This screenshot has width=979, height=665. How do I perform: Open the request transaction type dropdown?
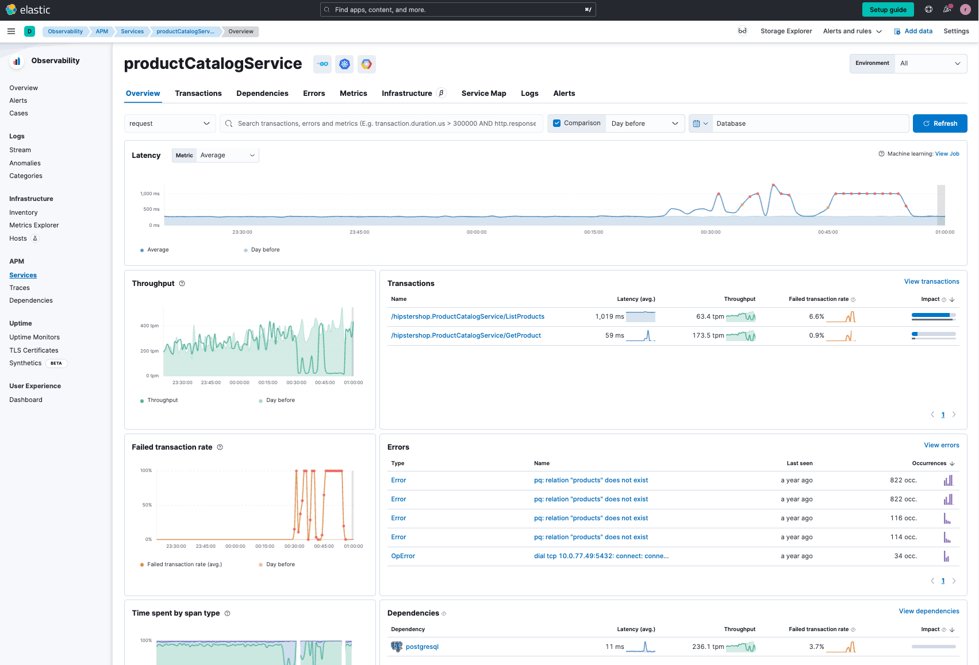pos(170,123)
